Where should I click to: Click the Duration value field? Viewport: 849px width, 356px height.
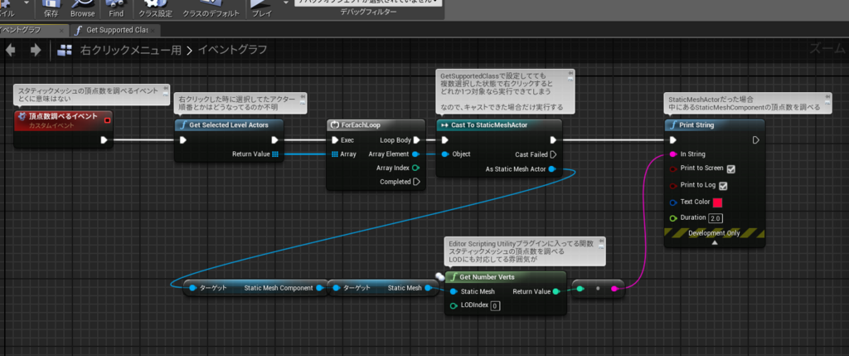pyautogui.click(x=716, y=218)
